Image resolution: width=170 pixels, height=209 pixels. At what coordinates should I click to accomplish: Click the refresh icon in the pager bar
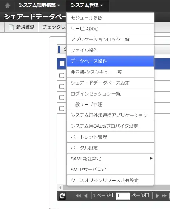(62, 196)
